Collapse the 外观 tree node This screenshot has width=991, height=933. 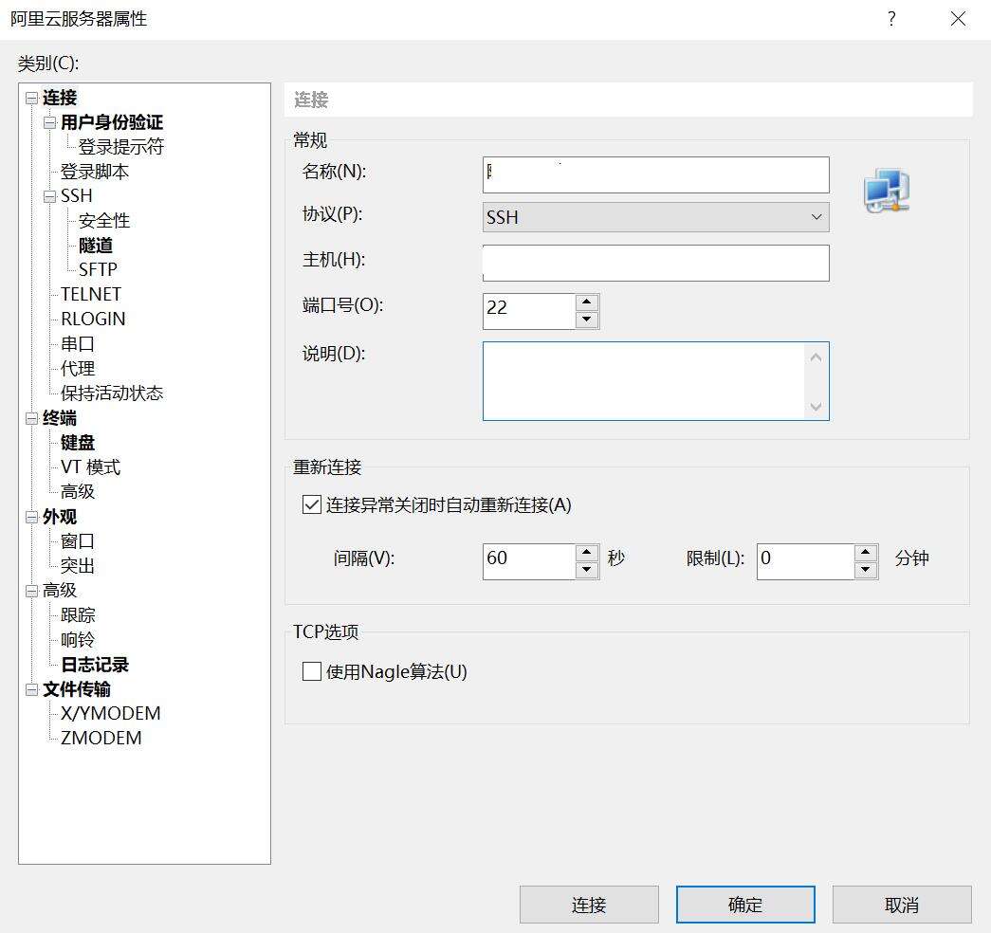31,517
